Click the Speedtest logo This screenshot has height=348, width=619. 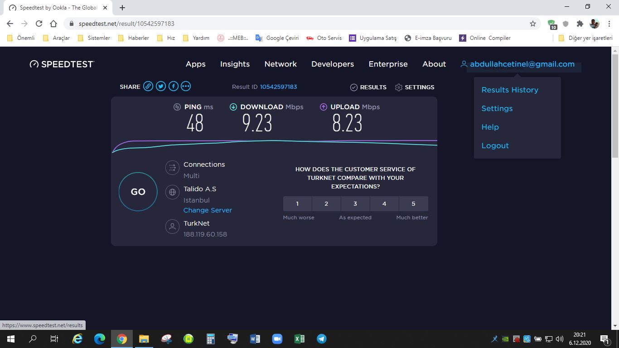(x=62, y=64)
